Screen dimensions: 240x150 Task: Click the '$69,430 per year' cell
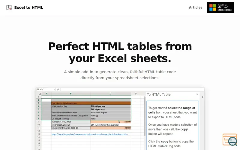point(110,106)
